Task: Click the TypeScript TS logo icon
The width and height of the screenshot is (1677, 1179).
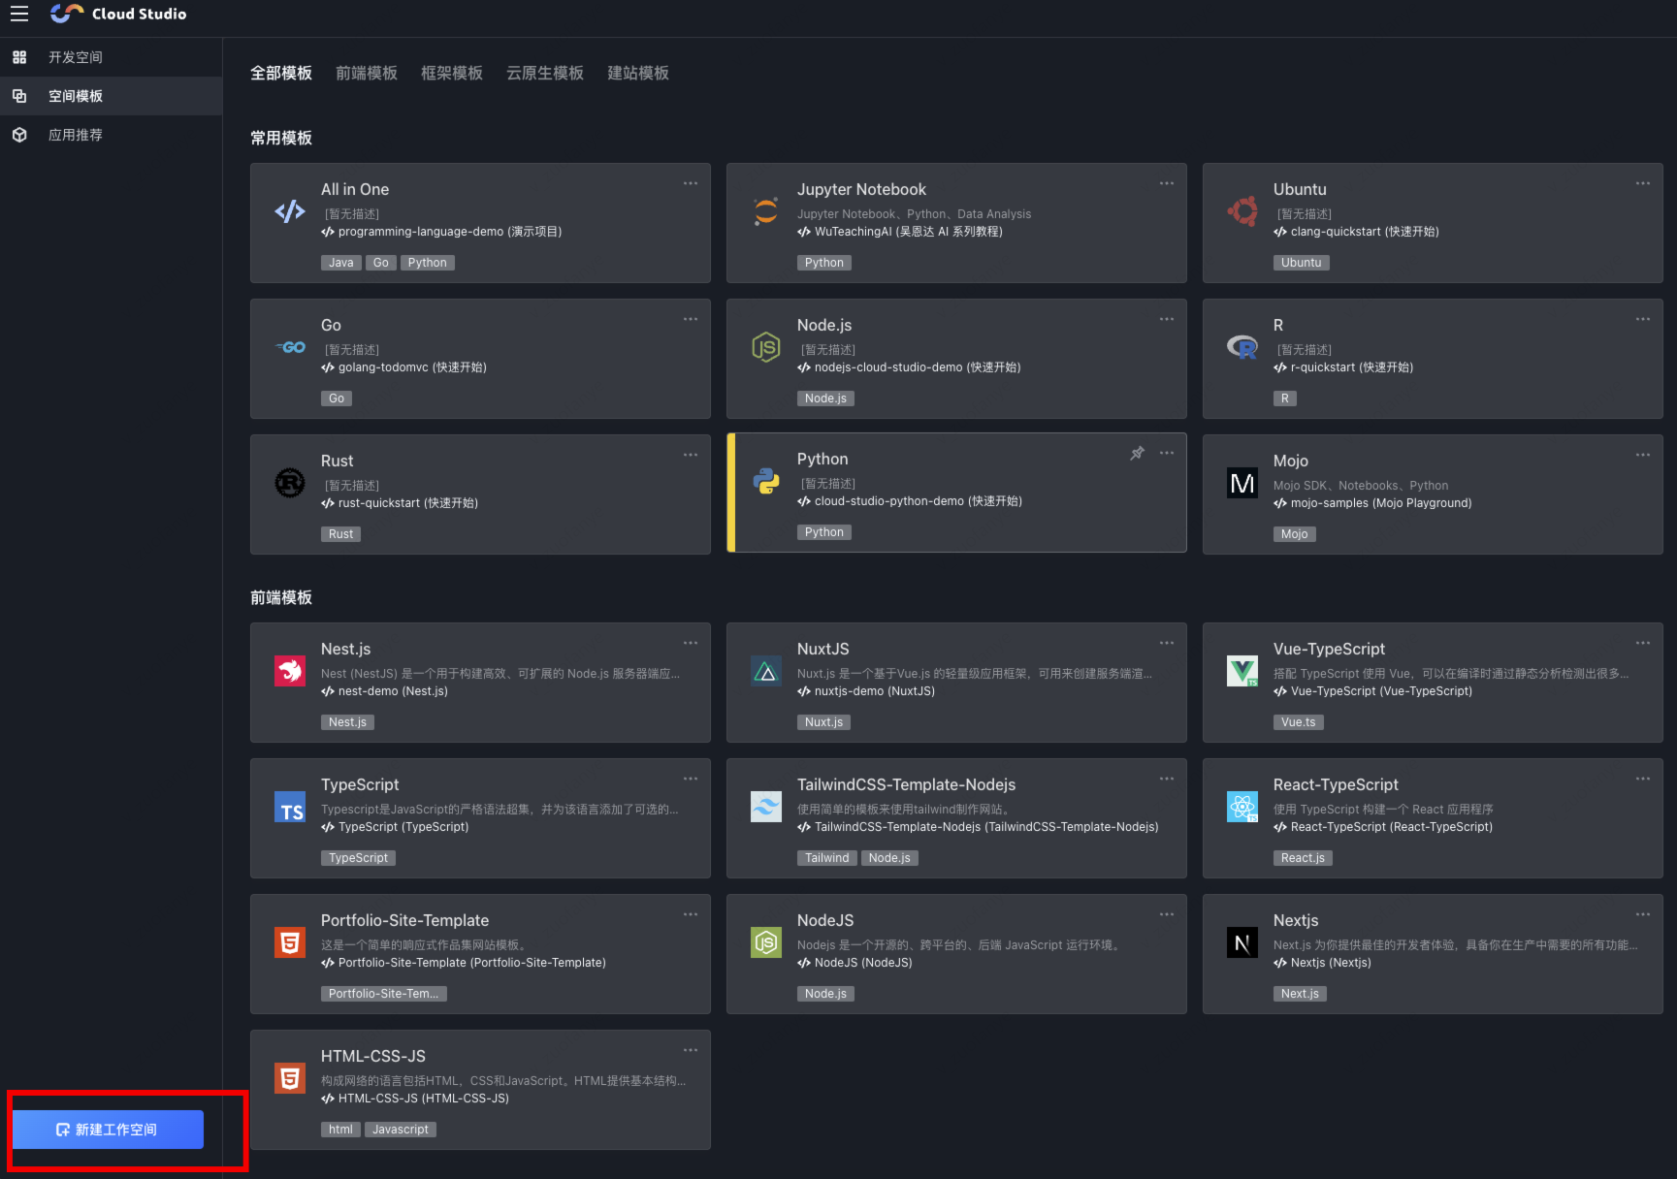Action: (290, 807)
